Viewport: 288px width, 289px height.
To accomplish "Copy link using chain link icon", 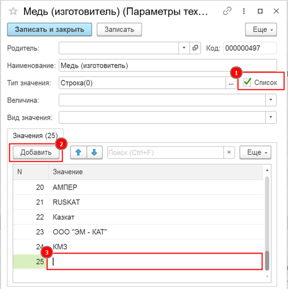I will click(x=227, y=11).
